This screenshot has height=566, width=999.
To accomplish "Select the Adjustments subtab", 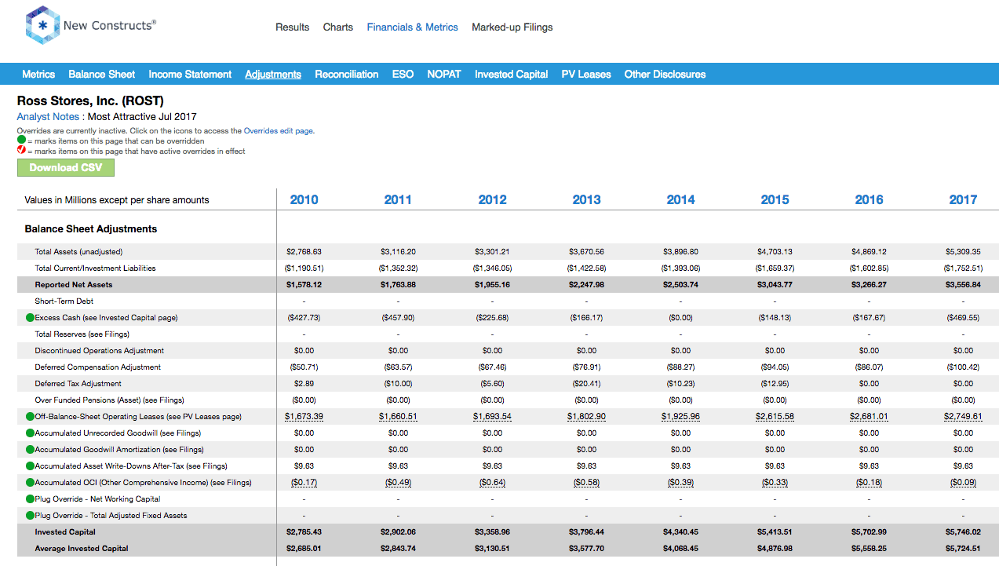I will point(273,74).
